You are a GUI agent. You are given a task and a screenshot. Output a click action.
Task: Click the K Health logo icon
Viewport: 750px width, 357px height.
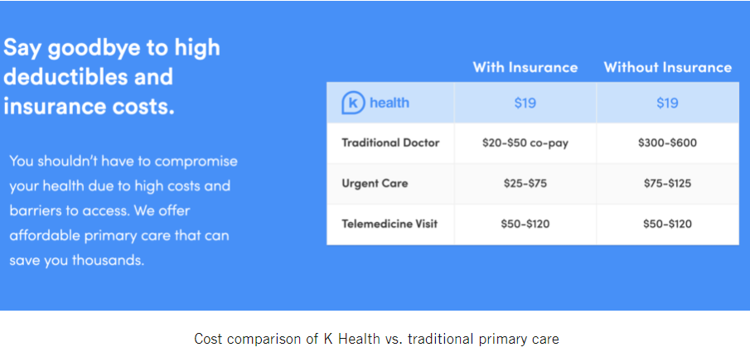coord(354,103)
